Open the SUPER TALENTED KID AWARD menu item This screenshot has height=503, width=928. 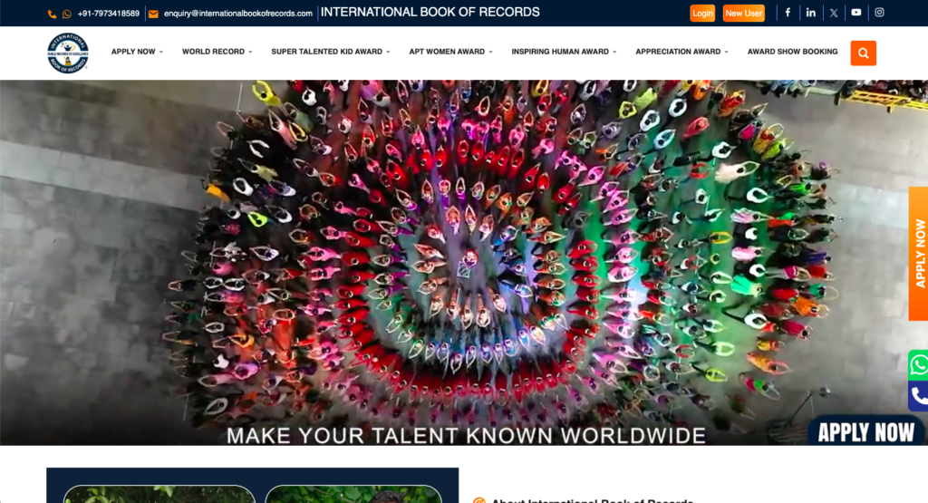pos(326,52)
